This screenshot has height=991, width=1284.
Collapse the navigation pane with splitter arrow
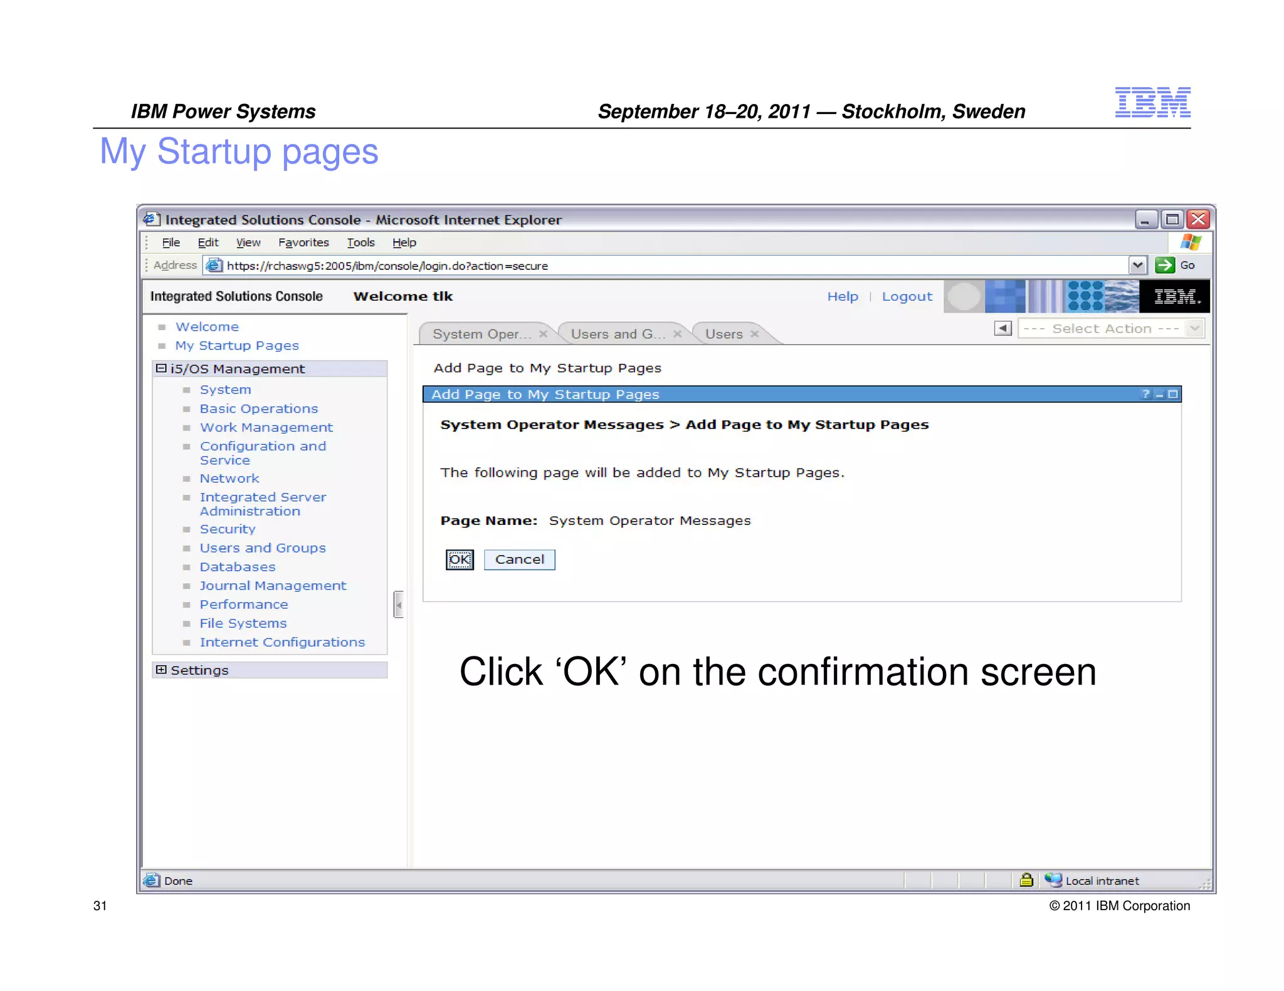click(398, 604)
